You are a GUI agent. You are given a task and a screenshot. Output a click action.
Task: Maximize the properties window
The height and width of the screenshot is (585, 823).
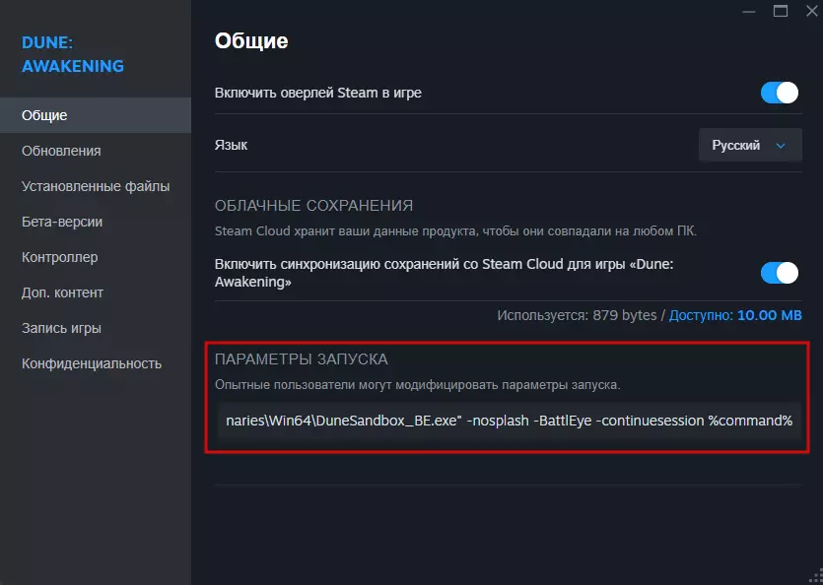tap(781, 11)
